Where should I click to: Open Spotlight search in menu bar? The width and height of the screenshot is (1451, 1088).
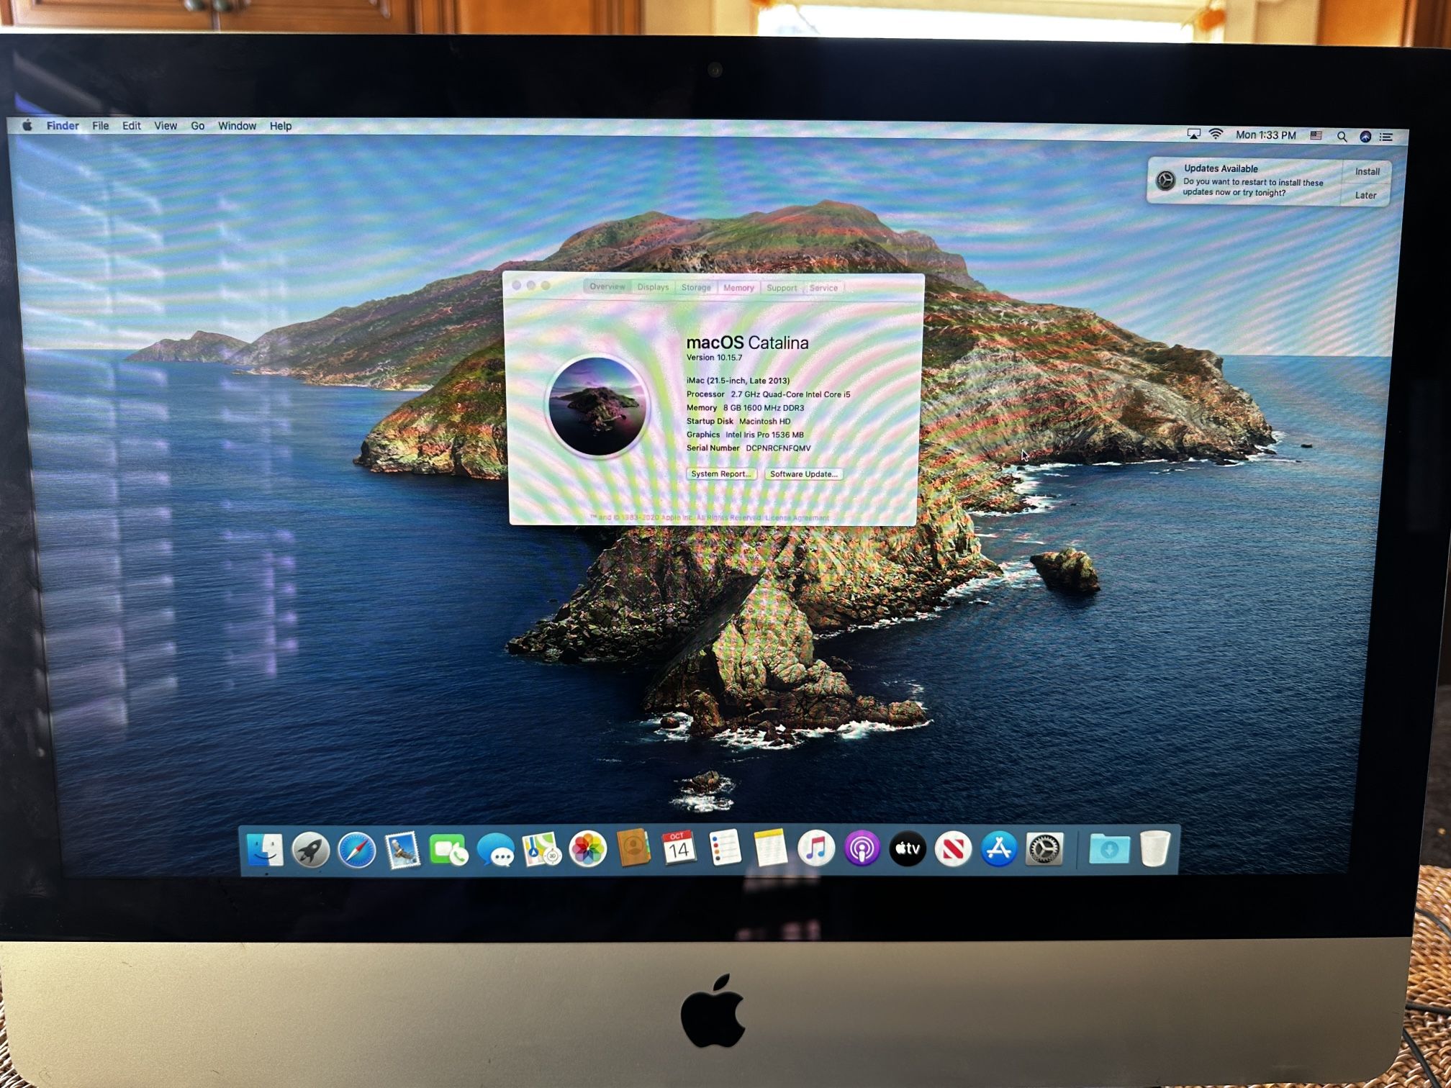[x=1342, y=137]
